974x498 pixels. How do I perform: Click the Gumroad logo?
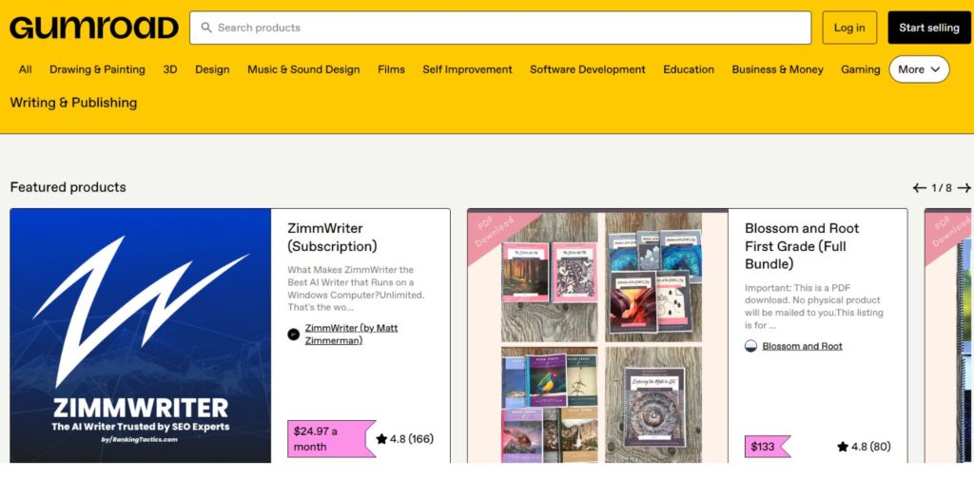pyautogui.click(x=94, y=28)
